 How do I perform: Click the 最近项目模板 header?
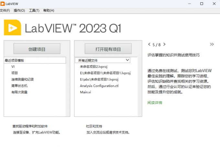coord(35,60)
